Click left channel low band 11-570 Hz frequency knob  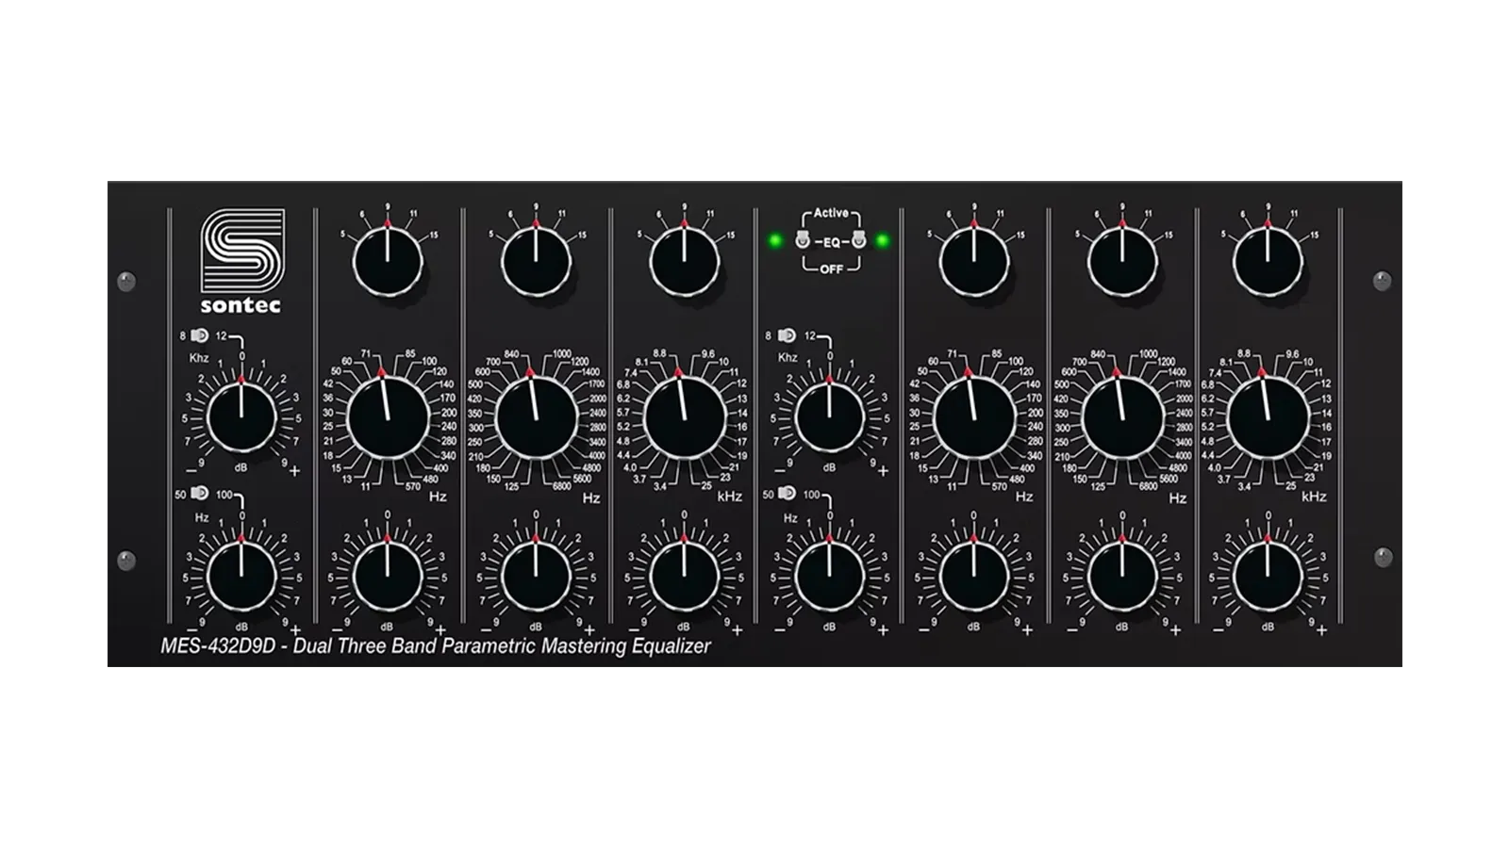coord(388,418)
